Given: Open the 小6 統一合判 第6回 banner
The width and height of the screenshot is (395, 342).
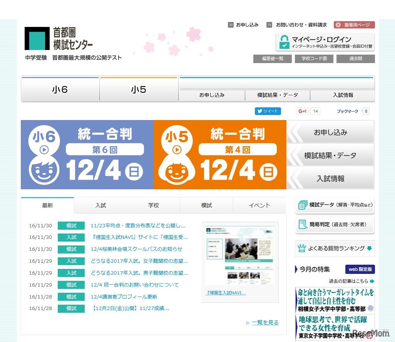Looking at the screenshot, I should click(87, 155).
